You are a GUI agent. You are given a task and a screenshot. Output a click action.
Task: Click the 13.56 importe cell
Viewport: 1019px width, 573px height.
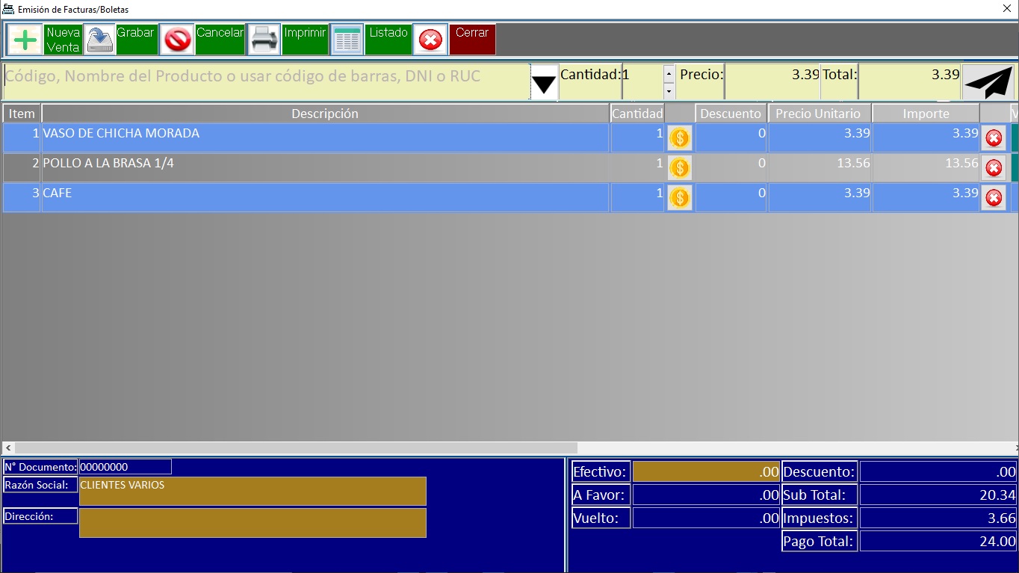926,167
